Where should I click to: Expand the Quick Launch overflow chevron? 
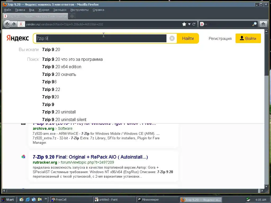(x=46, y=199)
